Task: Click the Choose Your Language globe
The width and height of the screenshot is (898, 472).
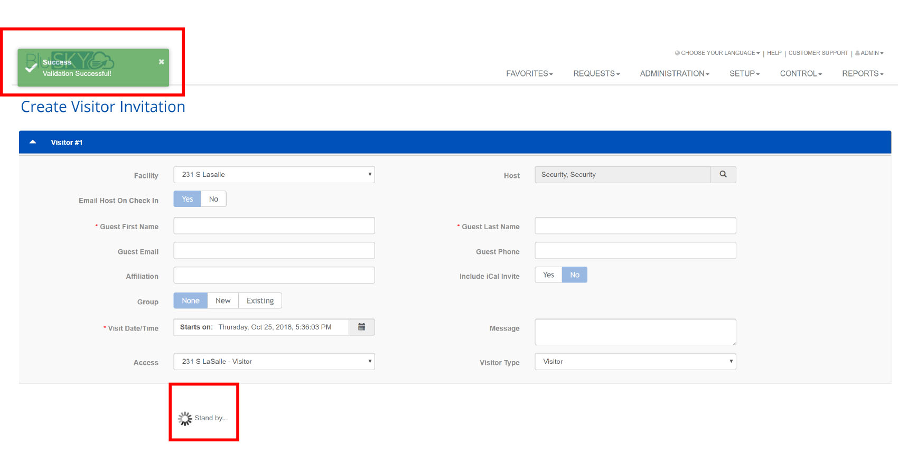Action: point(677,53)
